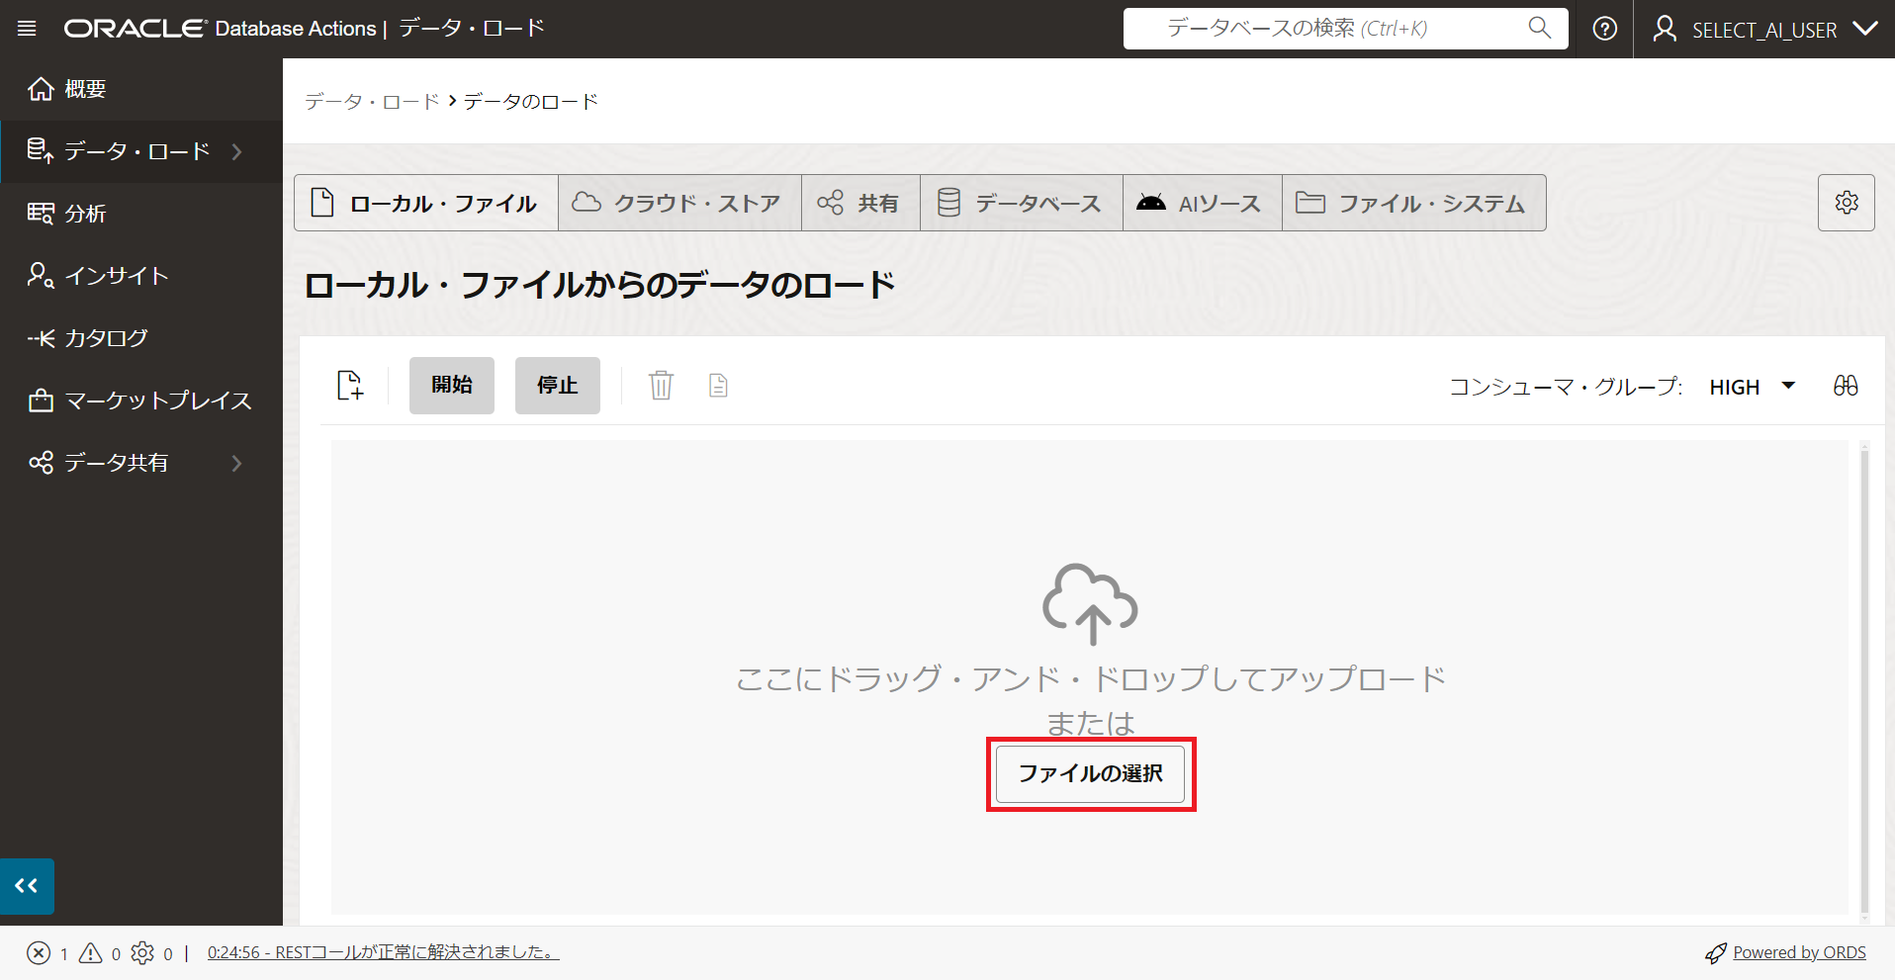Open the data load settings gear
Viewport: 1895px width, 980px height.
[1846, 203]
